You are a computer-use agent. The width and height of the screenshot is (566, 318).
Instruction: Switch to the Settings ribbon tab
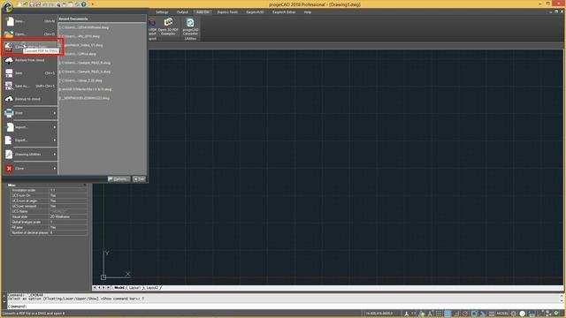(162, 12)
